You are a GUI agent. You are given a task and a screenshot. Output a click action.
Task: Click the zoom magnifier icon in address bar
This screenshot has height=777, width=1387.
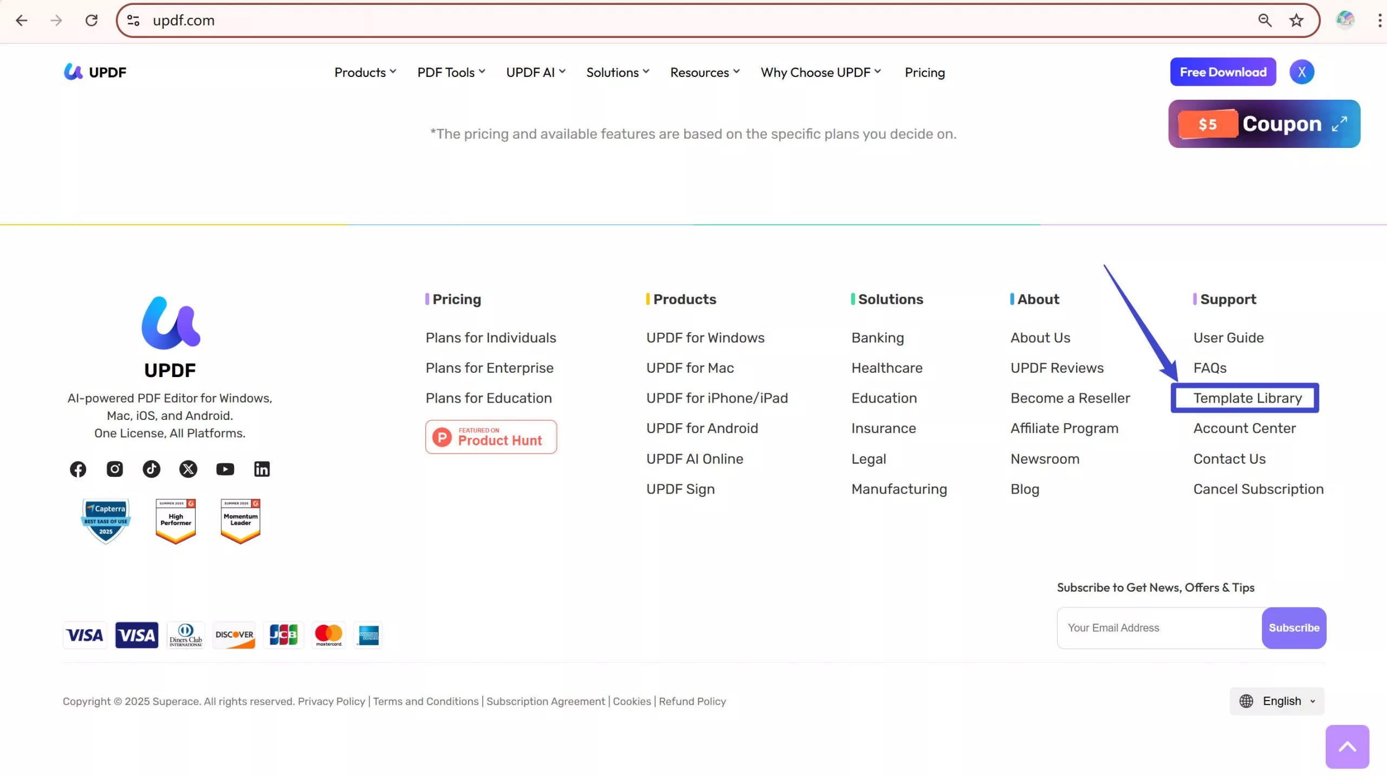pos(1265,21)
